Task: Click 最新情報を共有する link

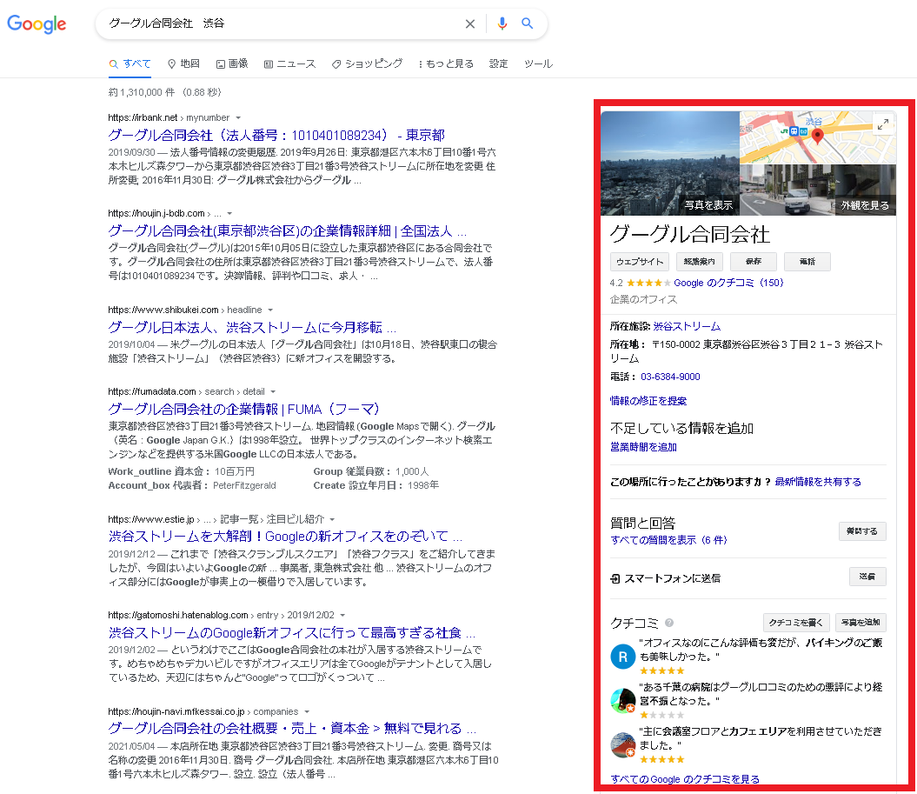Action: pos(818,482)
